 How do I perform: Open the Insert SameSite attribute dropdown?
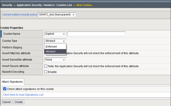point(55,60)
